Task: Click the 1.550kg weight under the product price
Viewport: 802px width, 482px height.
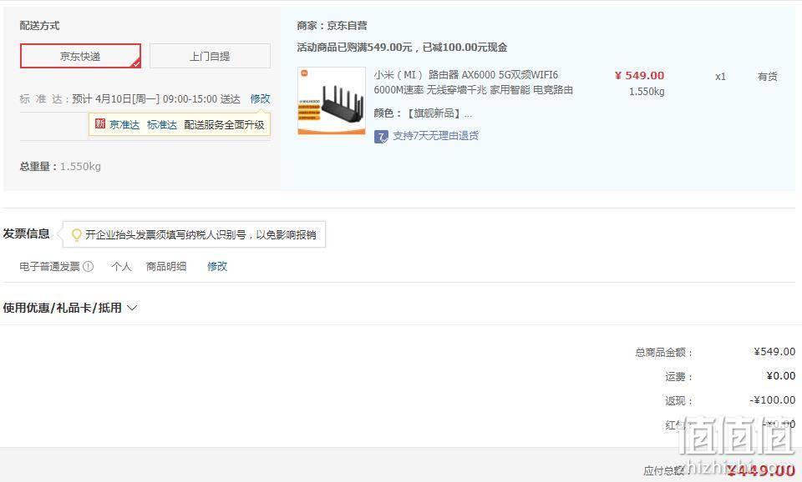Action: tap(647, 92)
